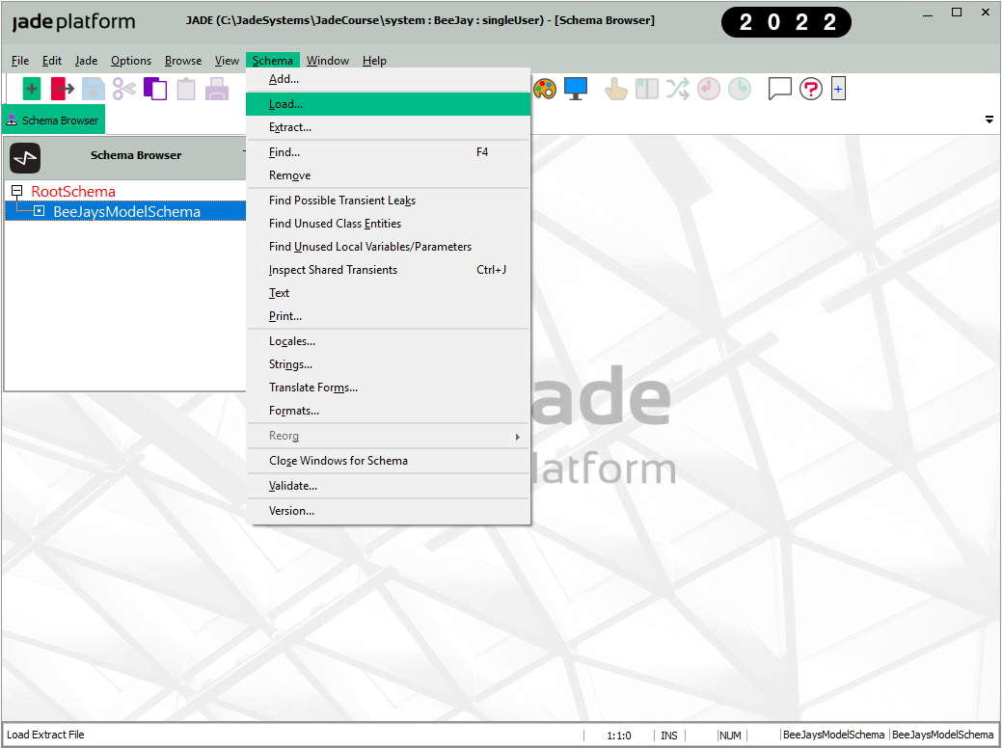The height and width of the screenshot is (749, 1002).
Task: Click the purple copy icon
Action: (155, 89)
